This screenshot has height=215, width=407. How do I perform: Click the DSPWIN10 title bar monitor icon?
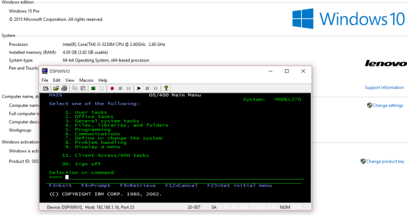pos(45,71)
